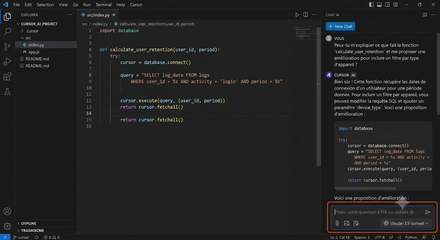Viewport: 440px width, 240px height.
Task: Click the sync changes icon in status bar
Action: tap(37, 237)
